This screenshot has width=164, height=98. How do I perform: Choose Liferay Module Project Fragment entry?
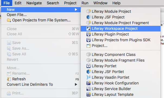[x=121, y=23]
